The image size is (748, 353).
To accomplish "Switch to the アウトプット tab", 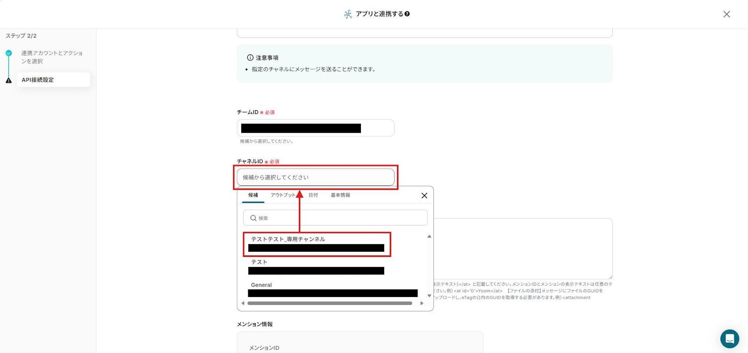I will [283, 195].
